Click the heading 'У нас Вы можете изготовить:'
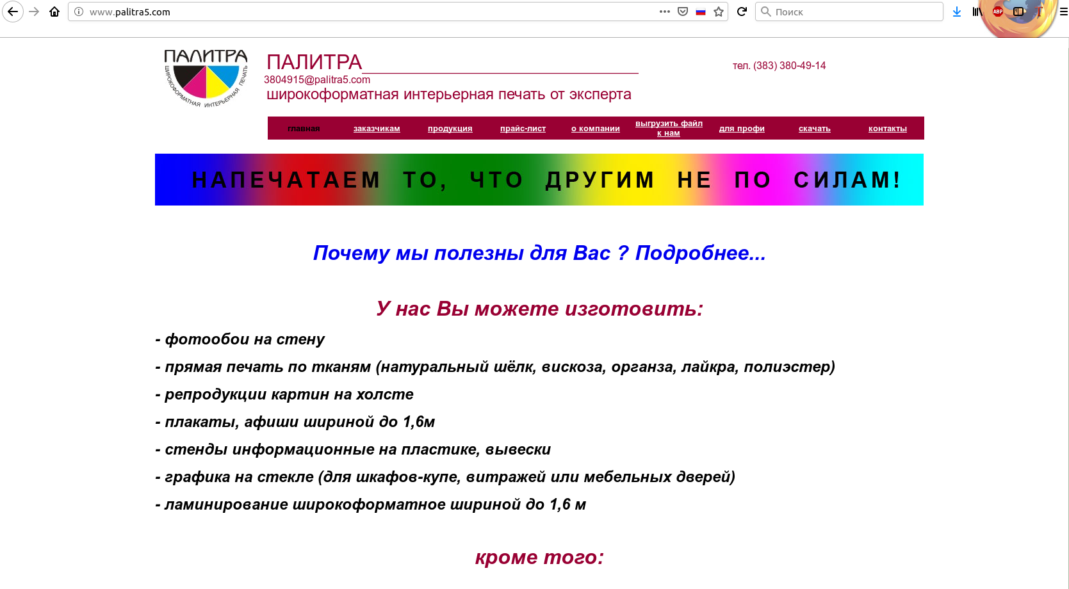 539,309
